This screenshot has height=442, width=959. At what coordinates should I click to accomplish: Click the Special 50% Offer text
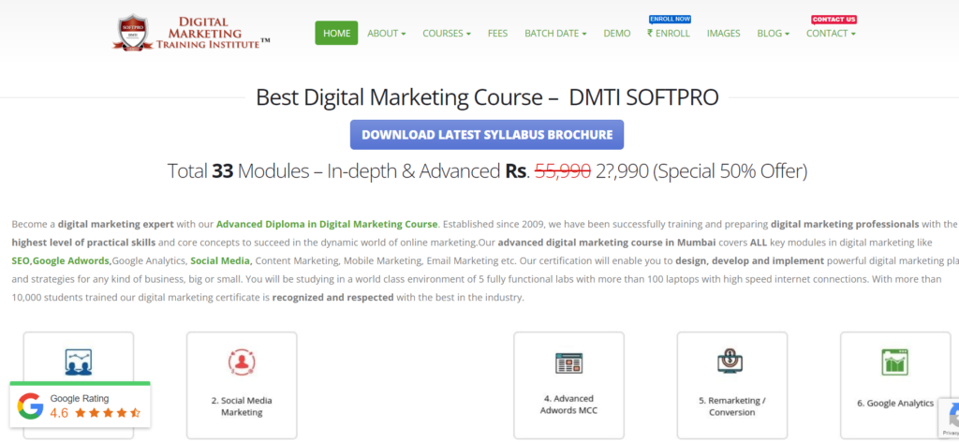(x=730, y=171)
